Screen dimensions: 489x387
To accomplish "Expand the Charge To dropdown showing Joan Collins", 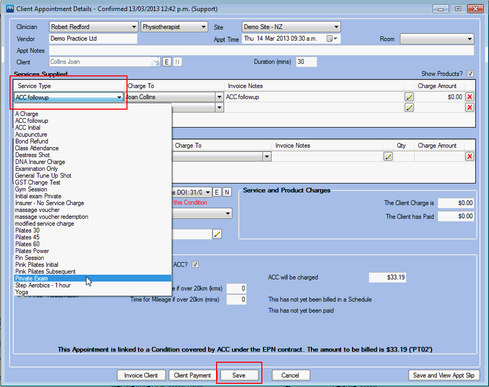I will 219,97.
